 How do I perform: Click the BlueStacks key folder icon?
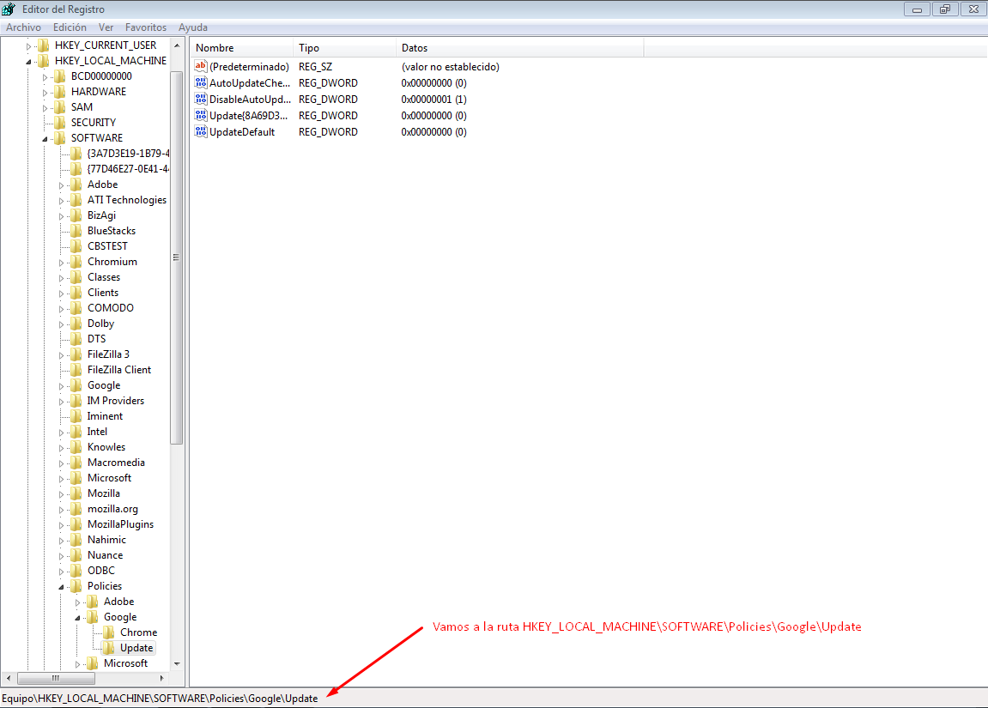(x=76, y=231)
